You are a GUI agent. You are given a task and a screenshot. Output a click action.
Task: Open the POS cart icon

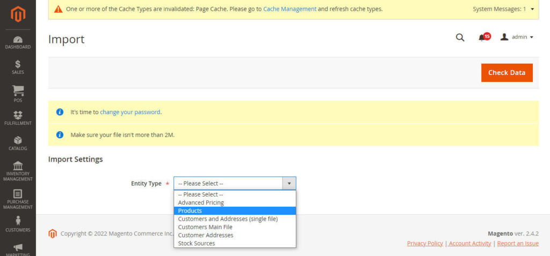pos(18,93)
